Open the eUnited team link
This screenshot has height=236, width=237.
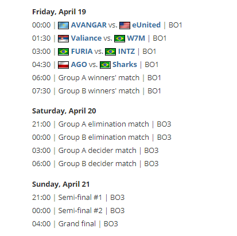point(146,25)
